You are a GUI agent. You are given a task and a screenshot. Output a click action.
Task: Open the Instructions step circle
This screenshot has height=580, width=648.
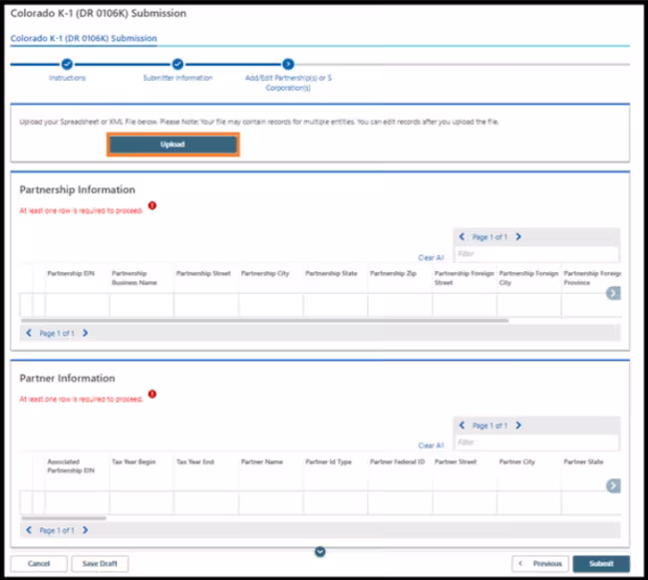[x=67, y=64]
